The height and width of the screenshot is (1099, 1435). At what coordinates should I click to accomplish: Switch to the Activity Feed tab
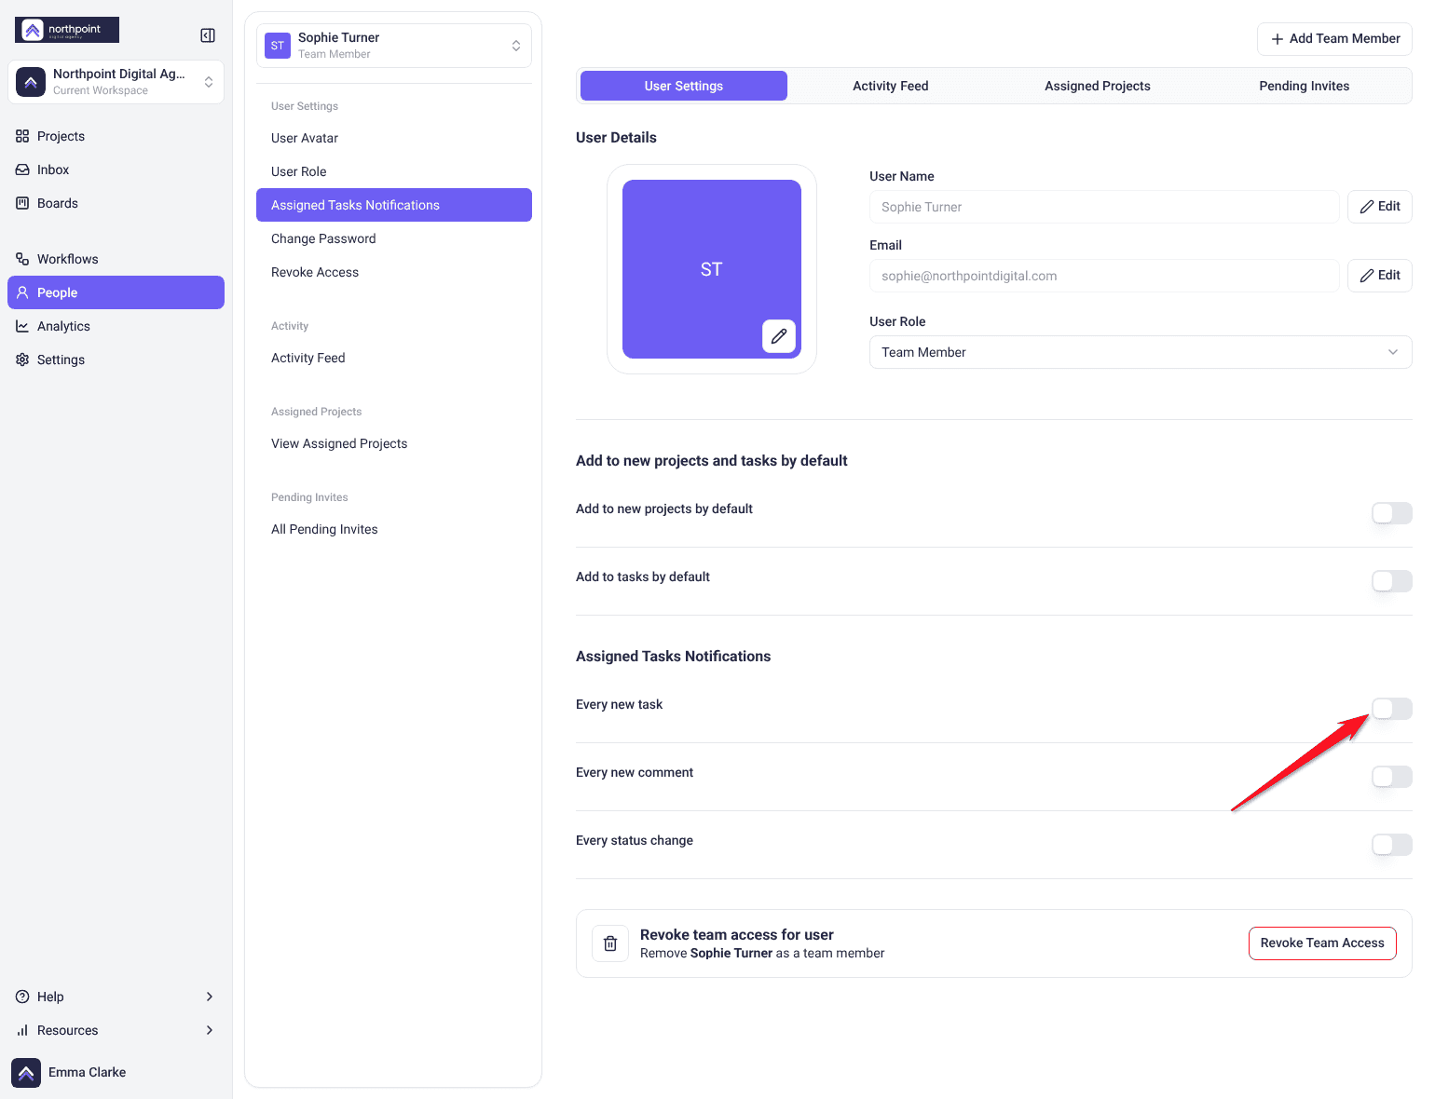pos(891,86)
